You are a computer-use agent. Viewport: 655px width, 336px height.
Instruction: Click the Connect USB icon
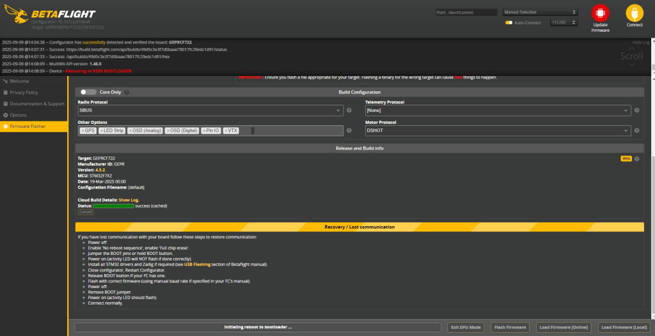click(x=635, y=13)
